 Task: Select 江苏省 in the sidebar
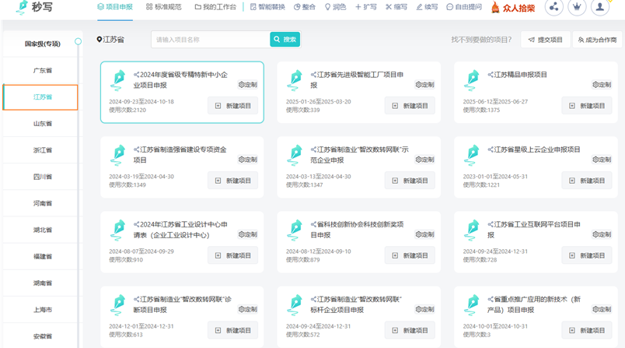click(x=40, y=97)
